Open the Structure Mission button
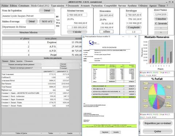Screen dimensions: 175x136 coord(28,32)
